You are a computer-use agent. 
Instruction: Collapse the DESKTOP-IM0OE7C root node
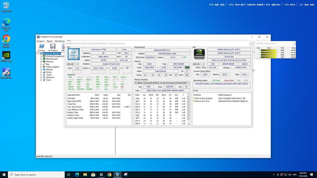click(38, 54)
